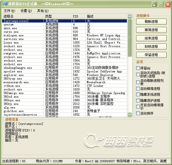Toggle 自动刷新进程列表 checkbox

(x=138, y=82)
